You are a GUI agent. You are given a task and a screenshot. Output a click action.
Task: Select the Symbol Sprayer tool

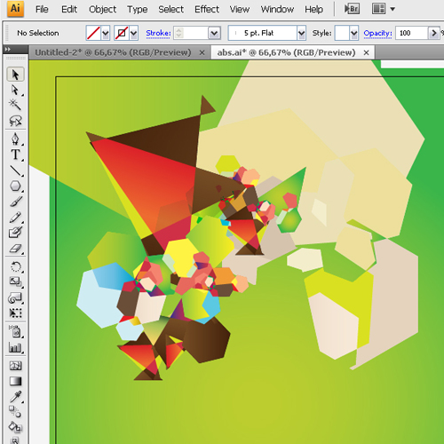(x=15, y=331)
